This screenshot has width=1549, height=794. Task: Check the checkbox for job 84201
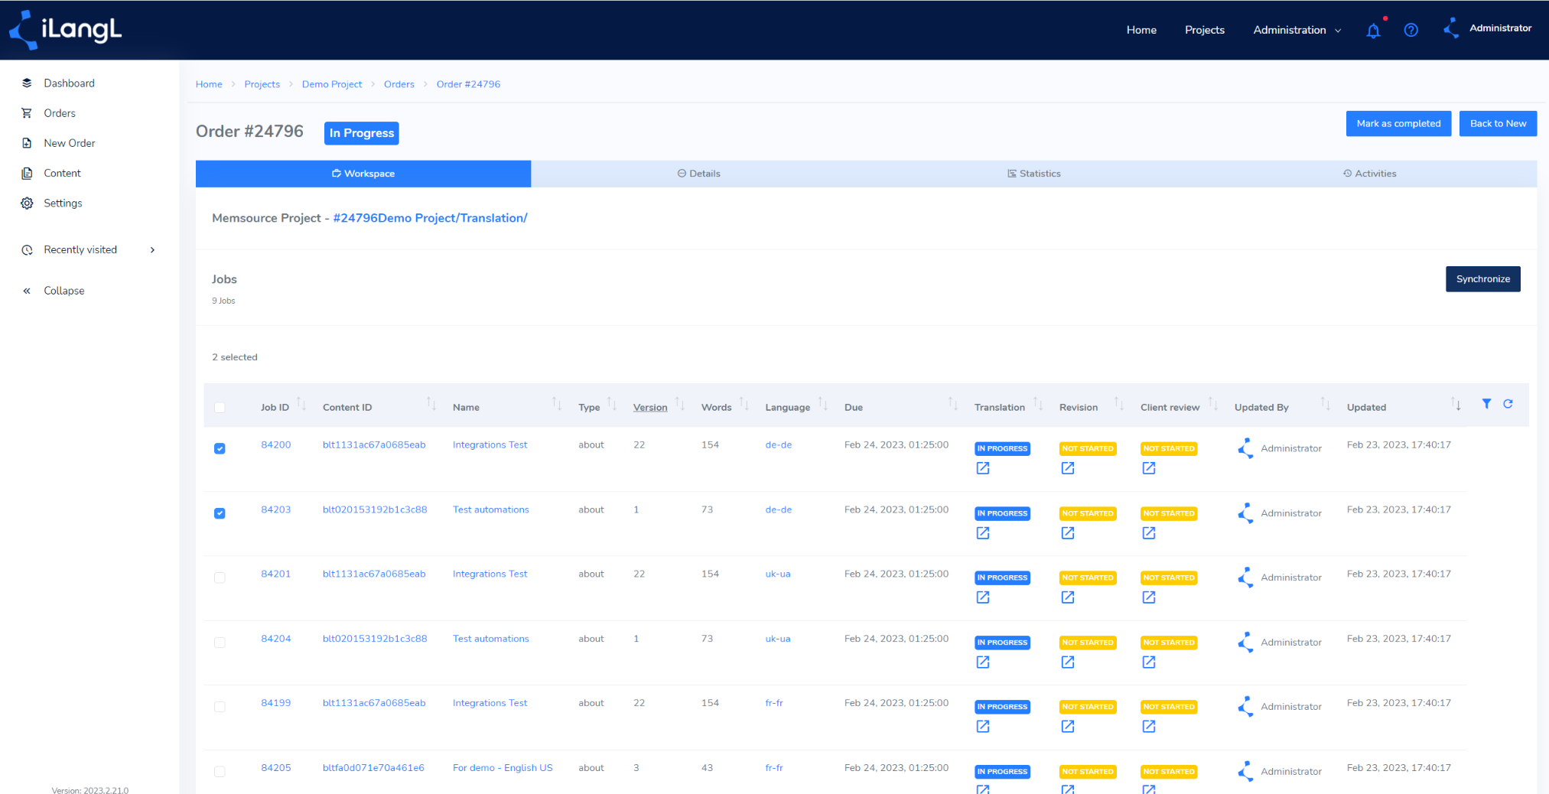pos(220,578)
